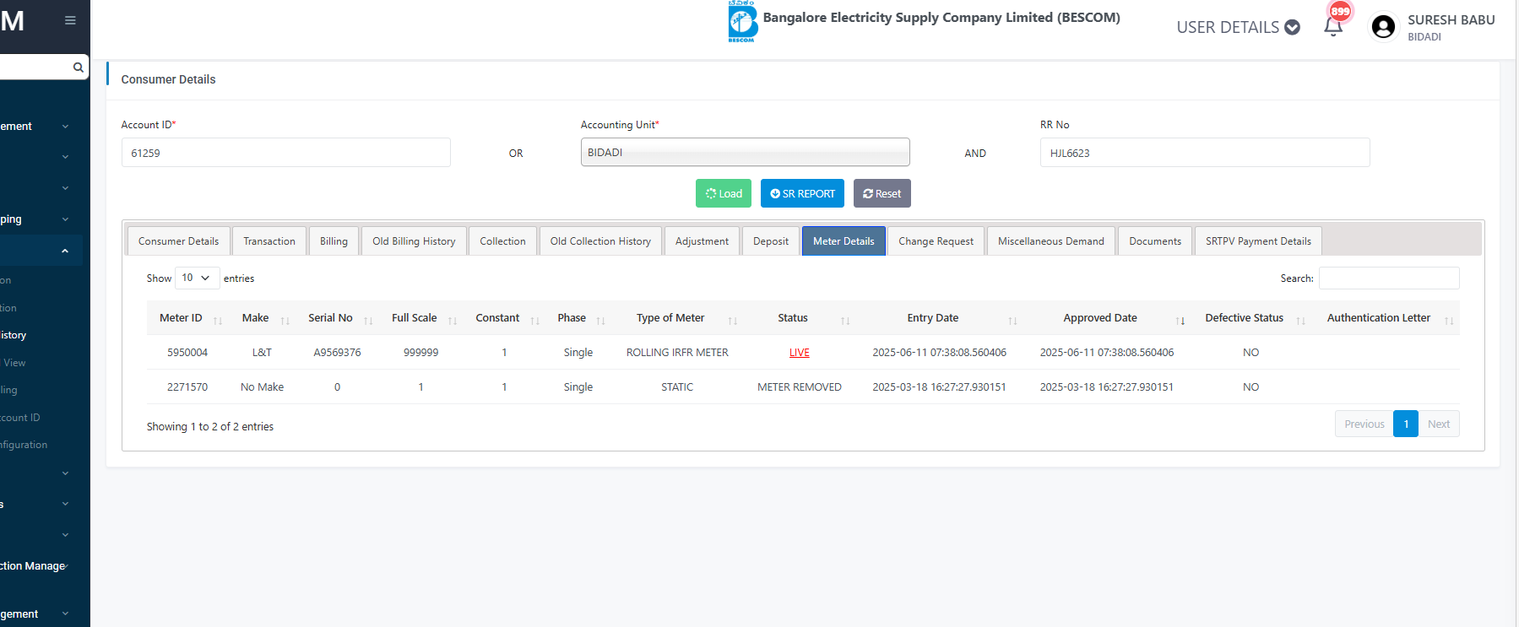
Task: Switch to the Deposit tab
Action: (x=771, y=241)
